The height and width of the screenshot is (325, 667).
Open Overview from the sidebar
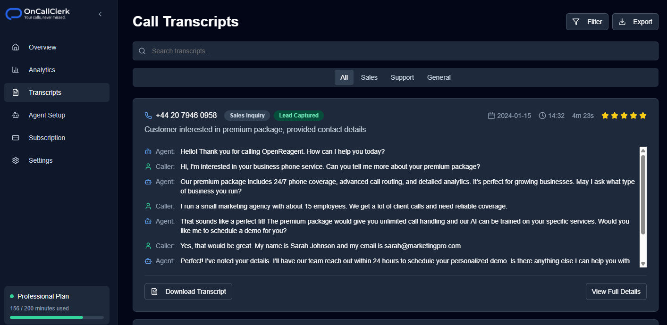42,47
